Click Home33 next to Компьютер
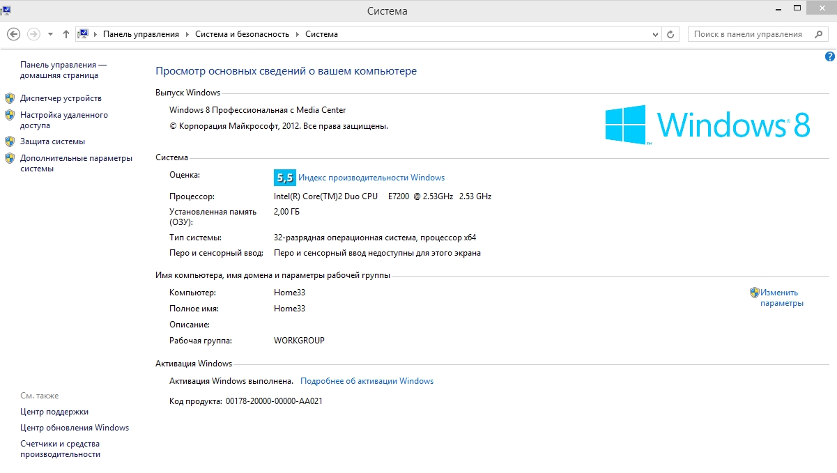This screenshot has height=473, width=837. click(x=289, y=293)
